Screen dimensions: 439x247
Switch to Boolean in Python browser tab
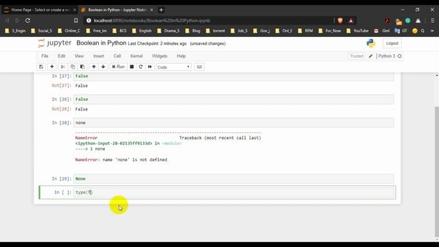coord(117,10)
